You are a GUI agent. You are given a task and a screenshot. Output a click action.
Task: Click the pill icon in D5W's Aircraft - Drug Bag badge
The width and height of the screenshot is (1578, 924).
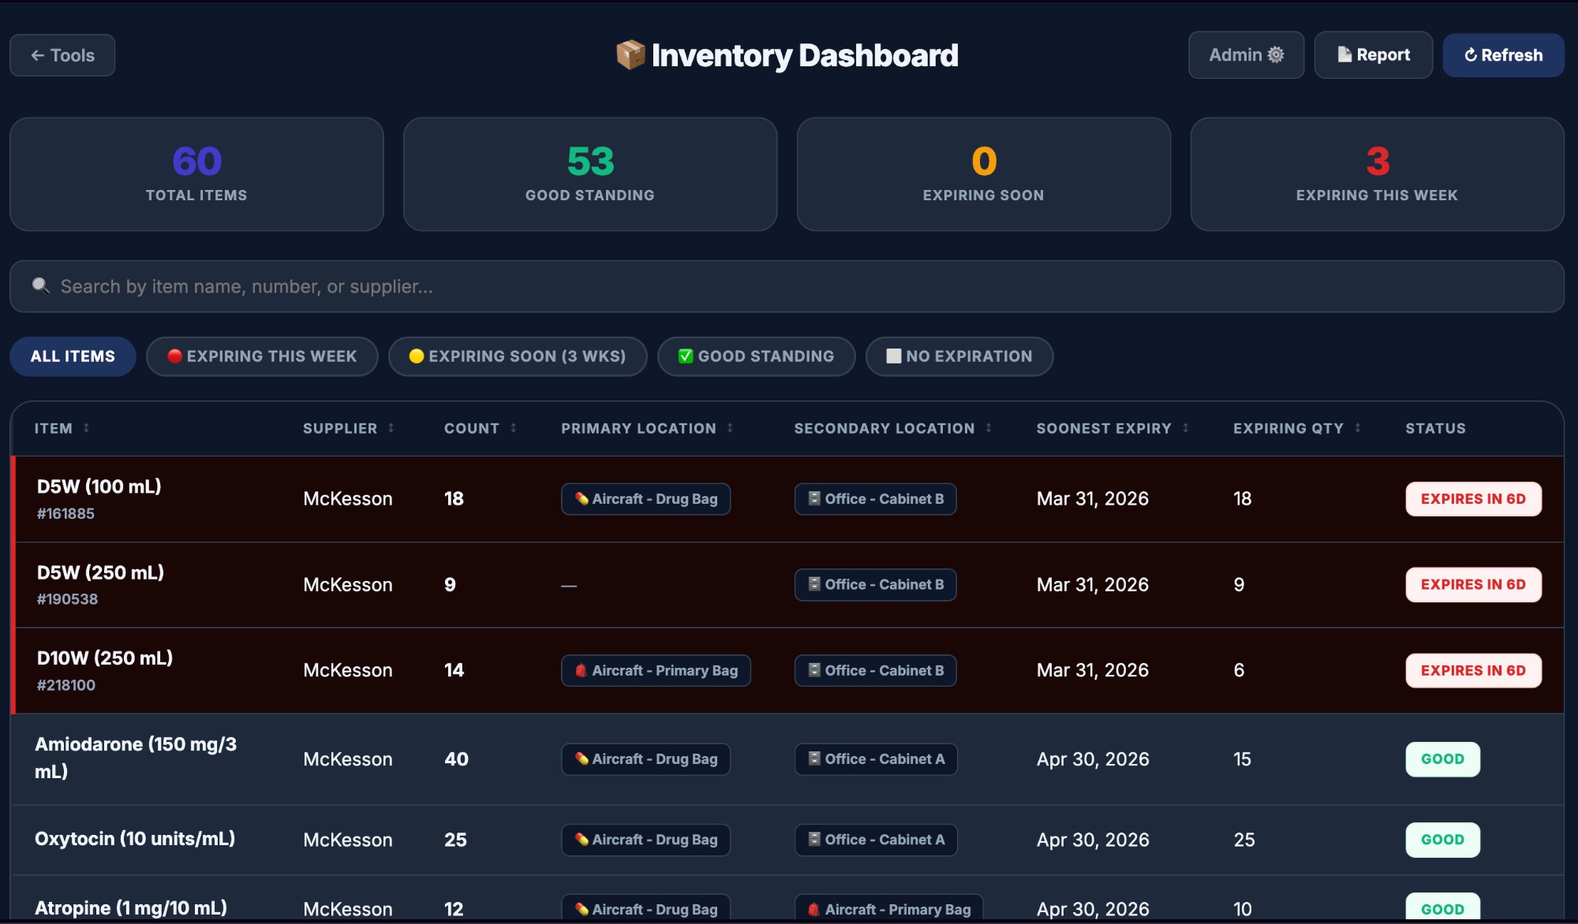581,498
